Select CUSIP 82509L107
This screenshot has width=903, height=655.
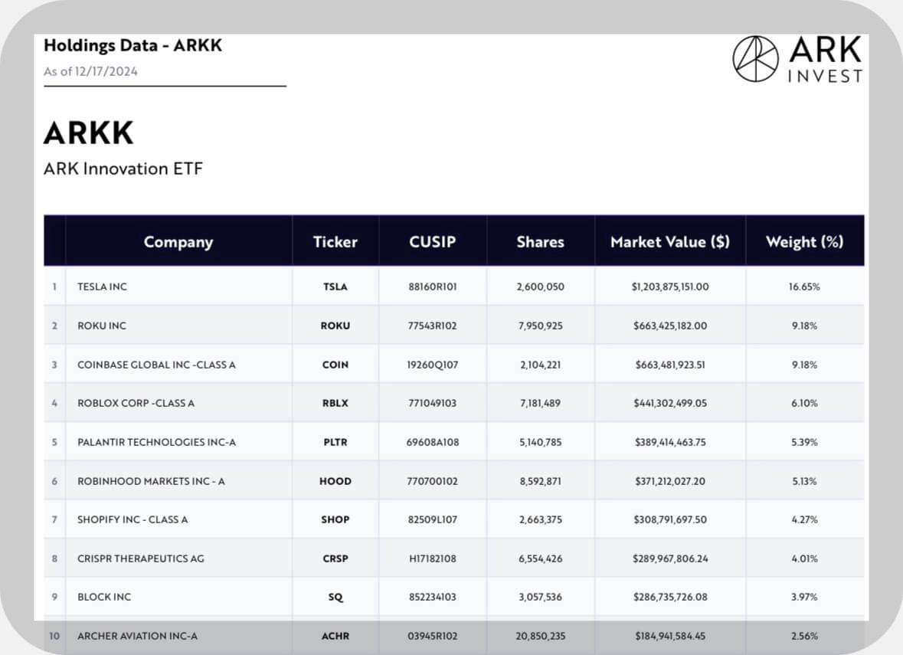(433, 519)
